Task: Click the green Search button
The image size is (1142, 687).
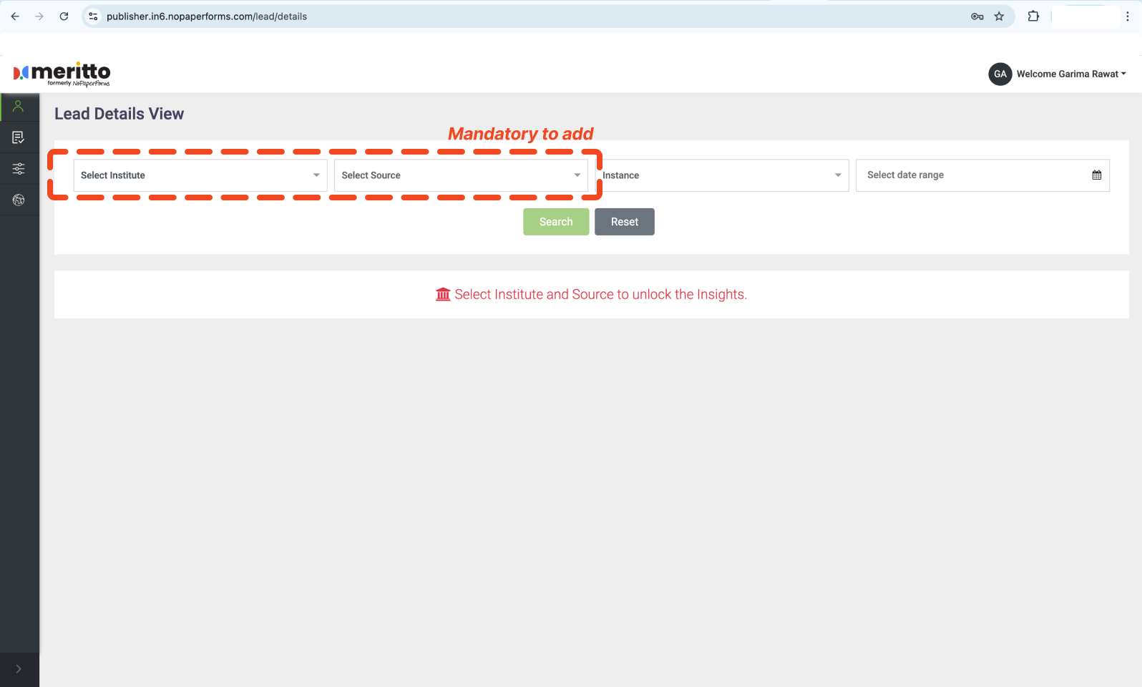Action: pos(555,222)
